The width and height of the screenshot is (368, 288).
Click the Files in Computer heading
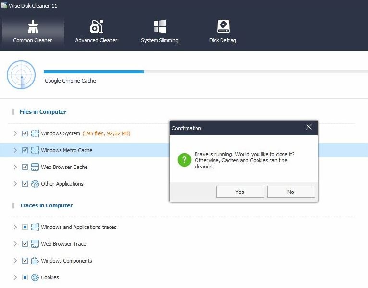tap(43, 112)
